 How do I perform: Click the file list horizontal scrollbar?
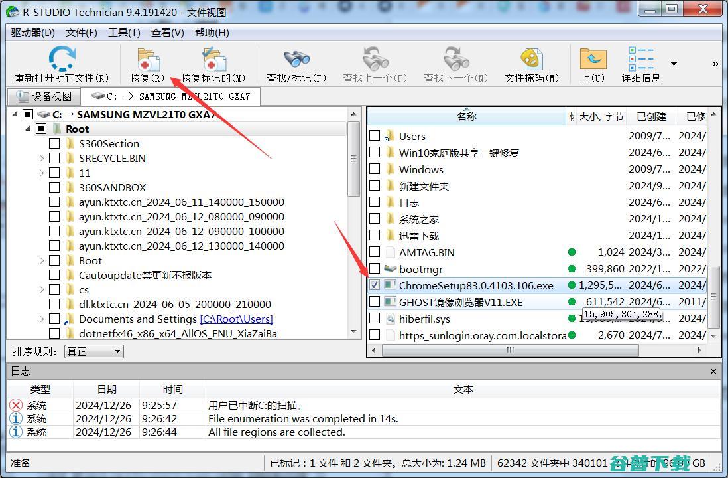[509, 349]
